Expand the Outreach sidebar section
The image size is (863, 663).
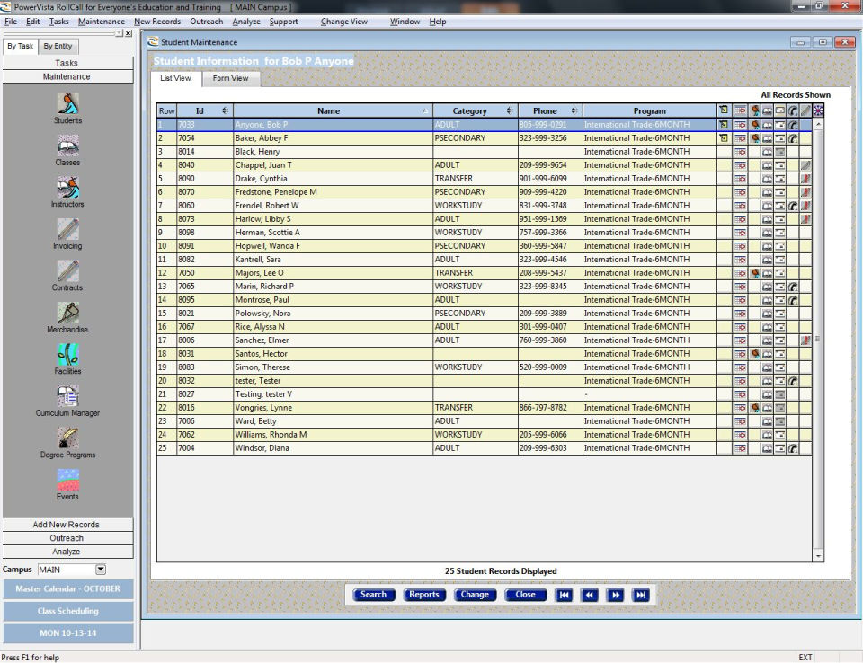[x=67, y=538]
